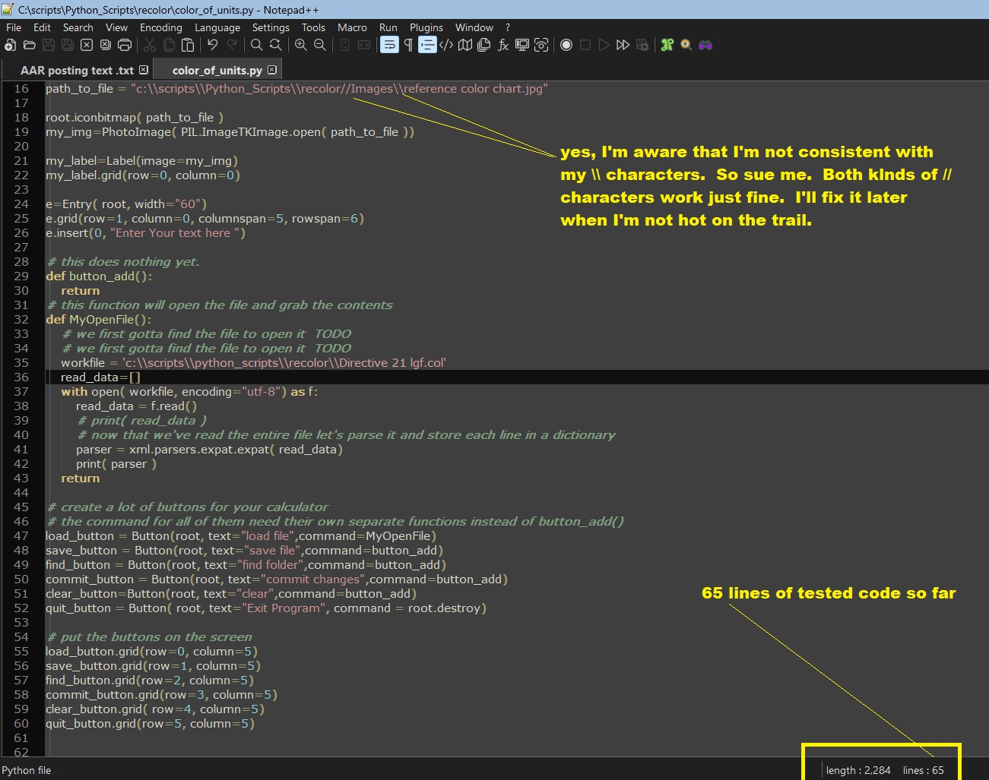Click the Paste clipboard toolbar icon
Viewport: 989px width, 780px height.
click(188, 46)
